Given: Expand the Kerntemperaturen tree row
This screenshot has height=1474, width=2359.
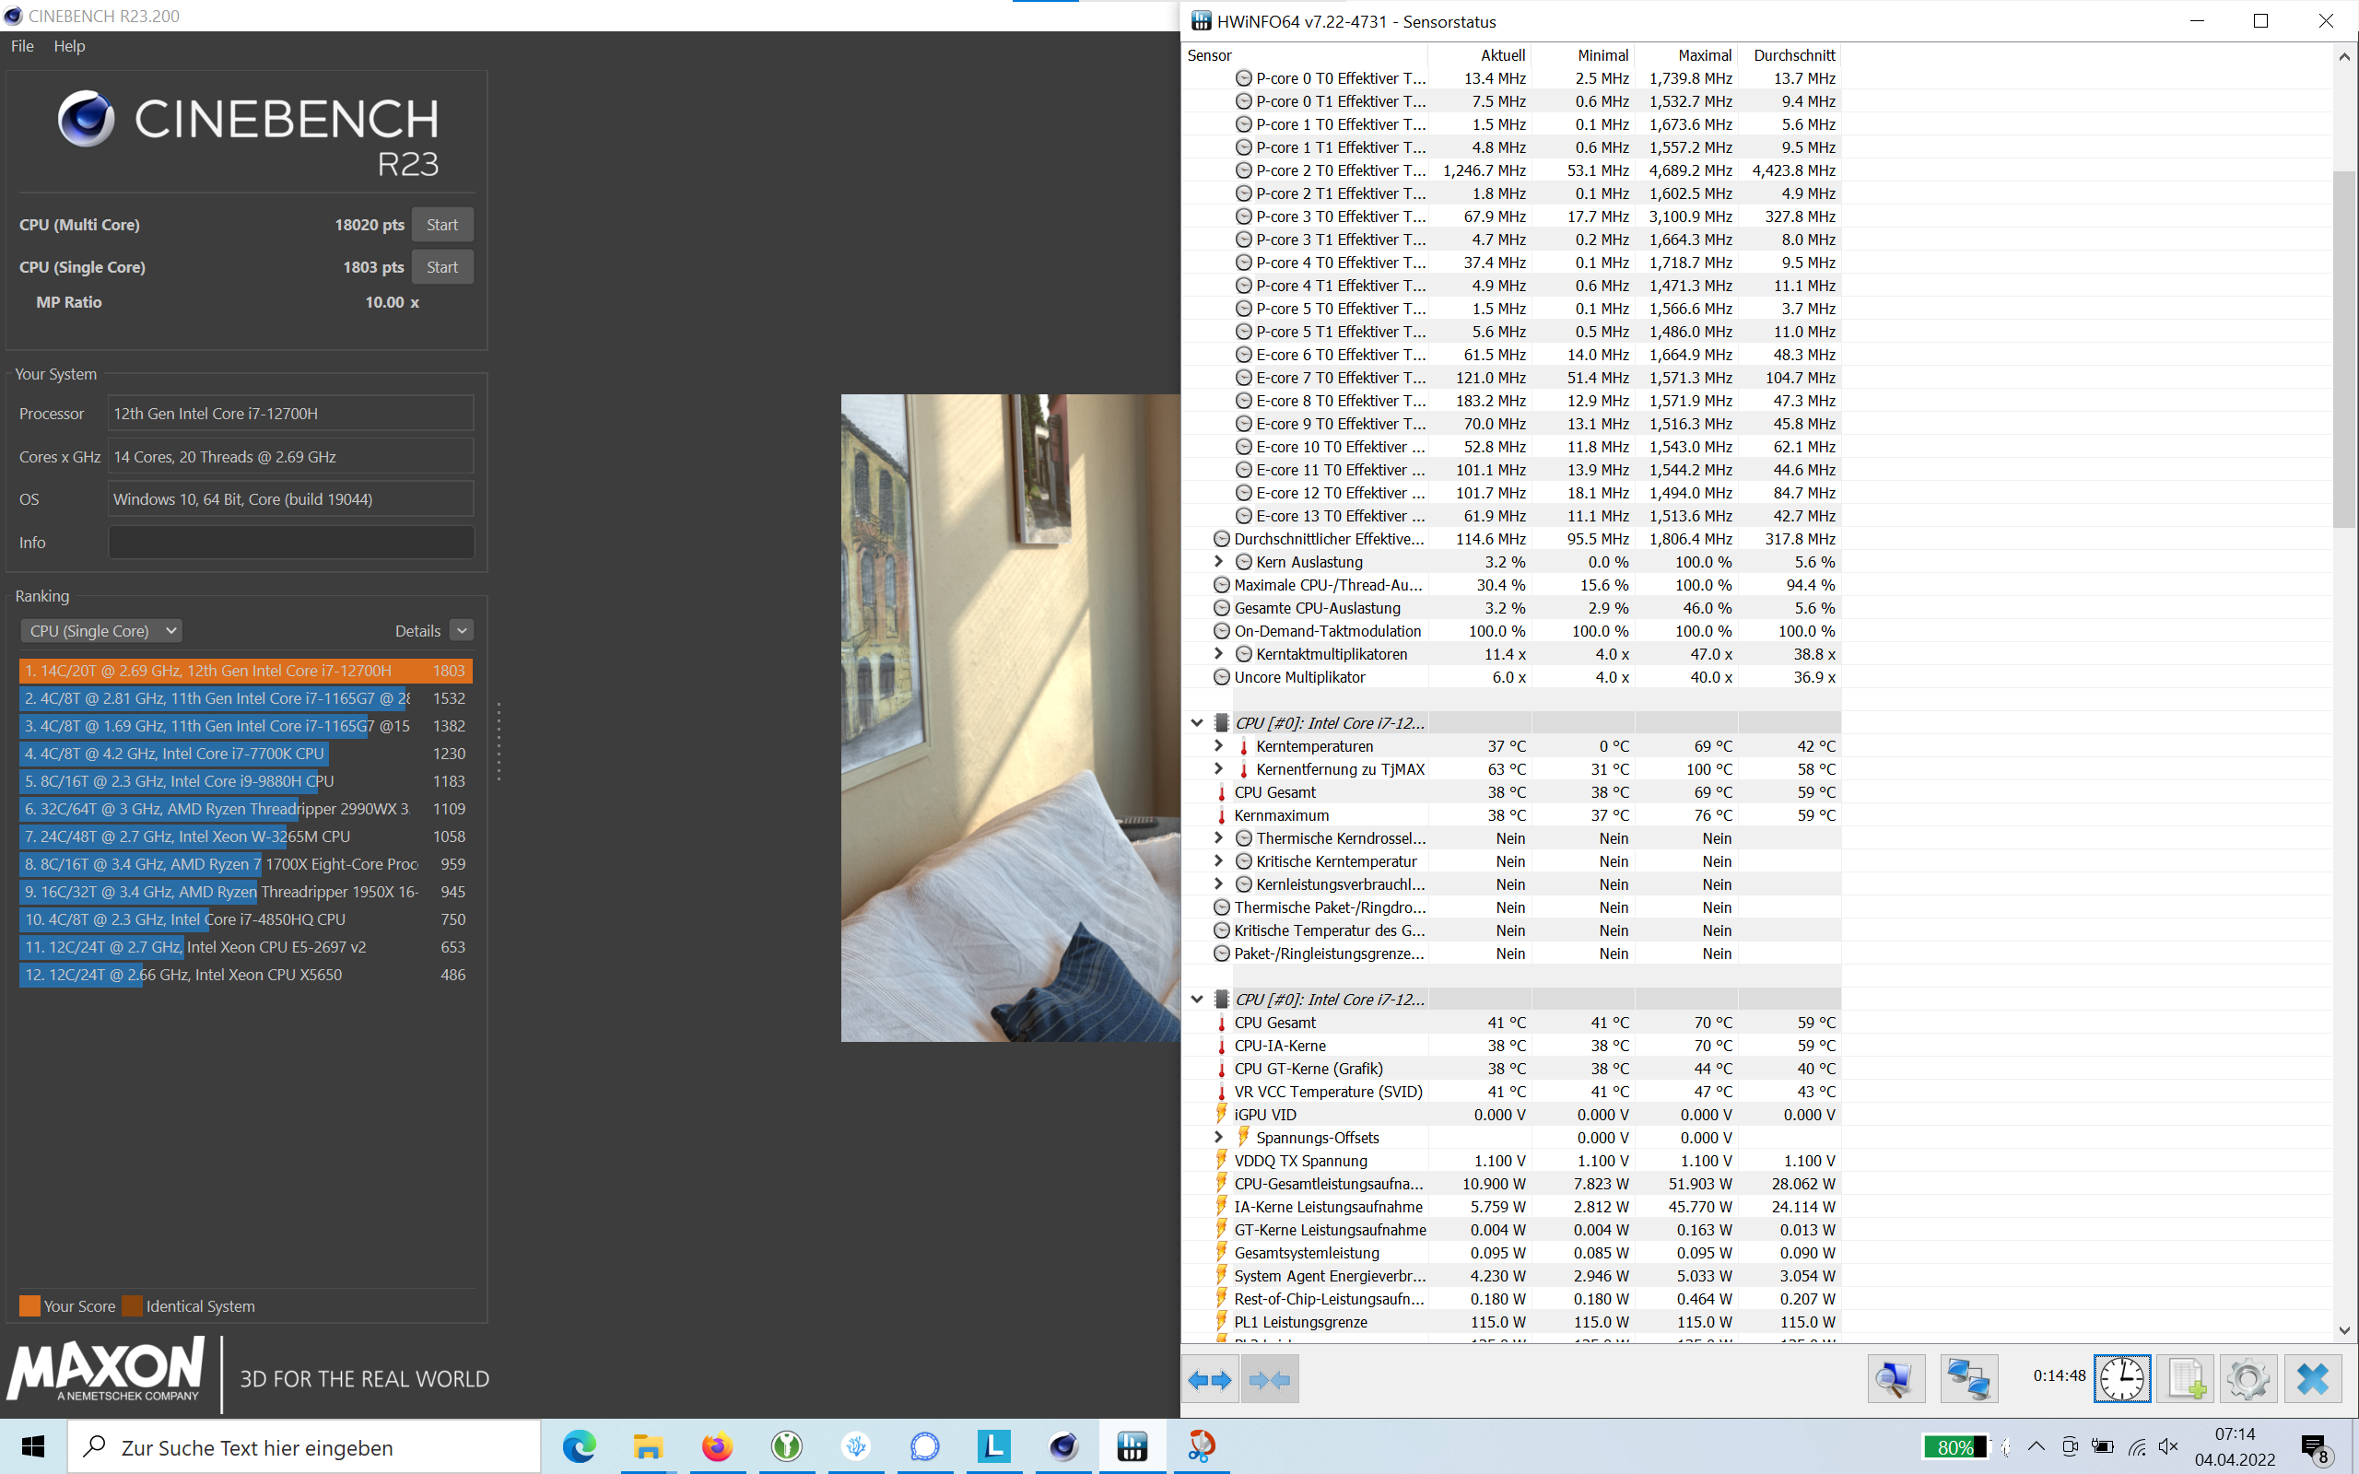Looking at the screenshot, I should click(1218, 746).
